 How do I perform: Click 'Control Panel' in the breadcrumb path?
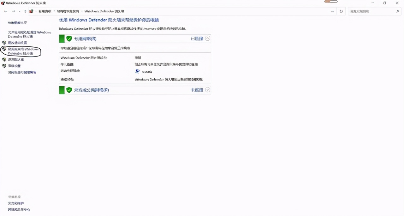tap(45, 11)
